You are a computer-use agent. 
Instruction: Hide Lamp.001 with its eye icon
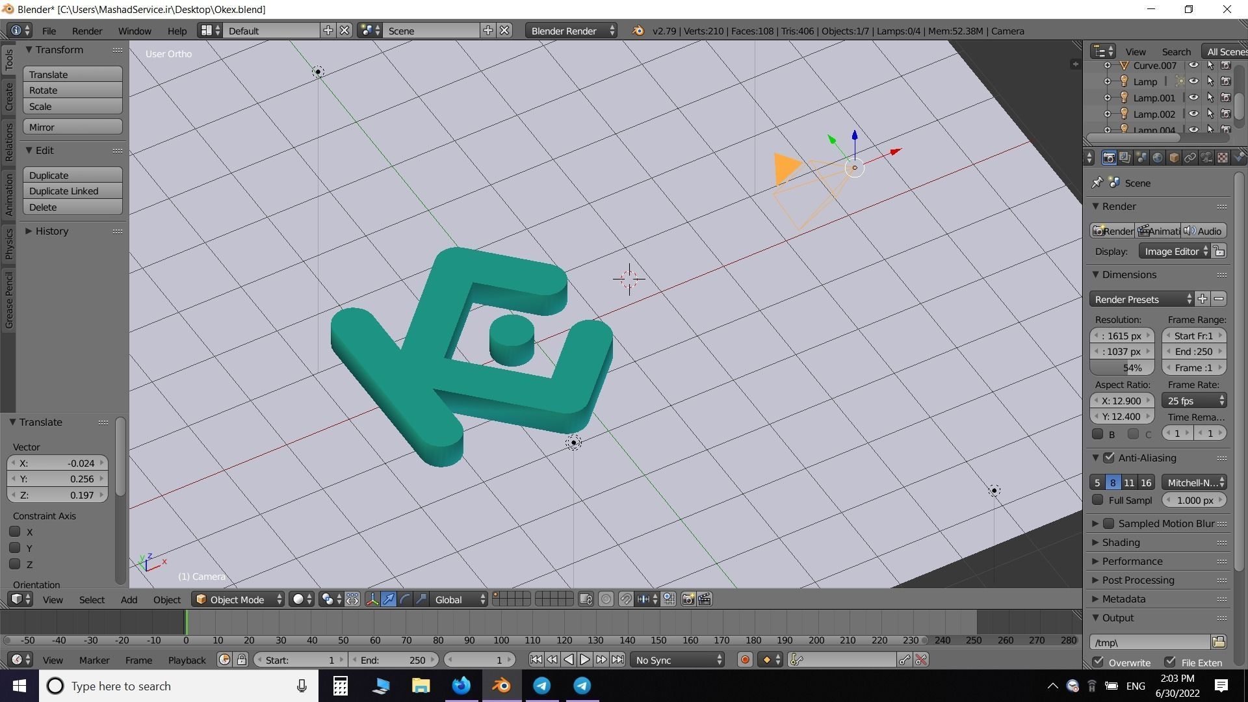pyautogui.click(x=1193, y=97)
